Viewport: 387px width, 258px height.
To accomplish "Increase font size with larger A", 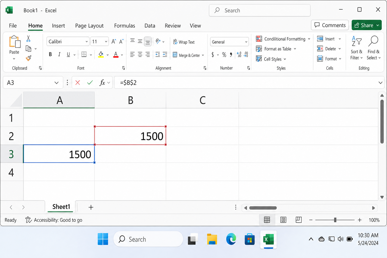I will point(114,42).
